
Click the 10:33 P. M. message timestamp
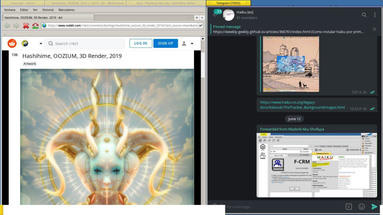358,109
